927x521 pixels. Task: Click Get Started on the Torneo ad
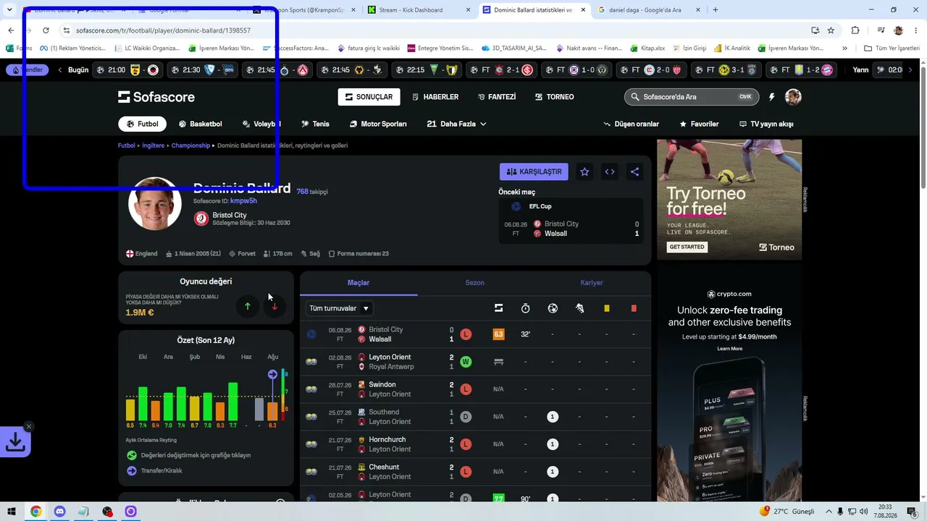tap(687, 247)
